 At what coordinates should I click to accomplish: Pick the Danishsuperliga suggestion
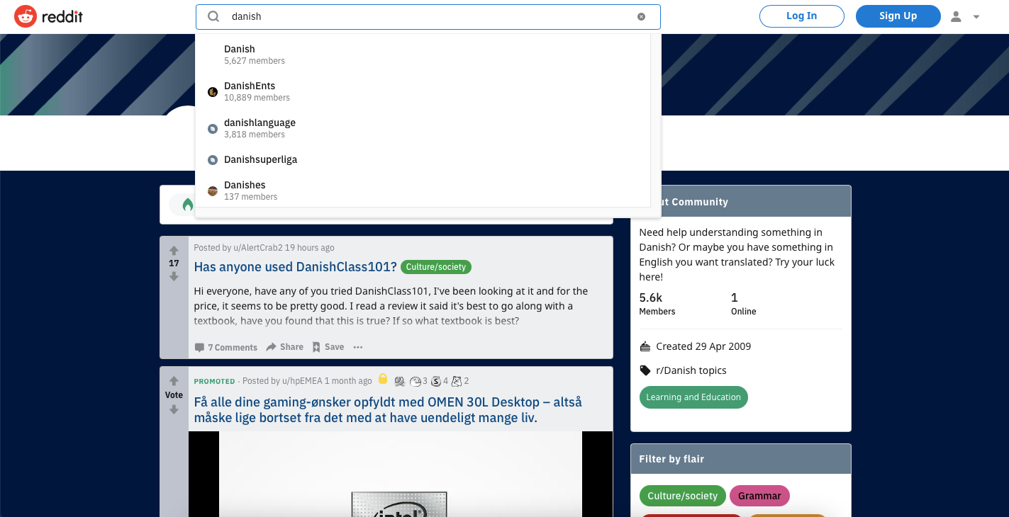pyautogui.click(x=423, y=159)
